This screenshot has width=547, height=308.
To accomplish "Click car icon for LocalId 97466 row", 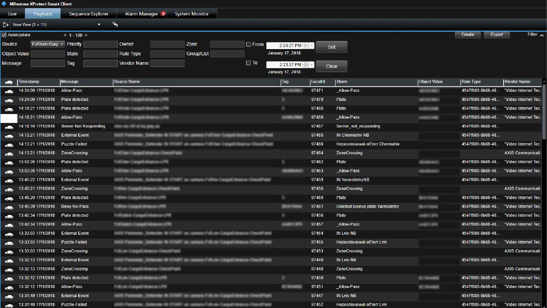I will pos(9,145).
